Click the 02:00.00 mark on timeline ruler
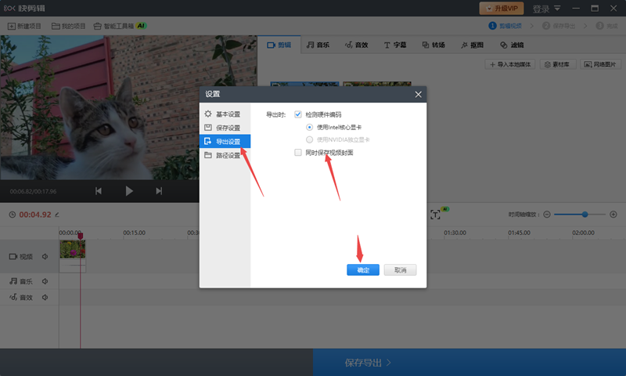 [583, 233]
